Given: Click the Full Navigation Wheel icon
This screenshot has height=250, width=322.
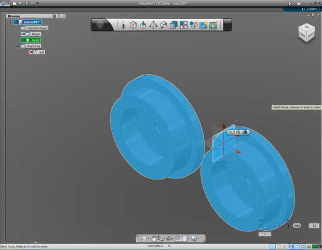Looking at the screenshot, I should pyautogui.click(x=144, y=238).
